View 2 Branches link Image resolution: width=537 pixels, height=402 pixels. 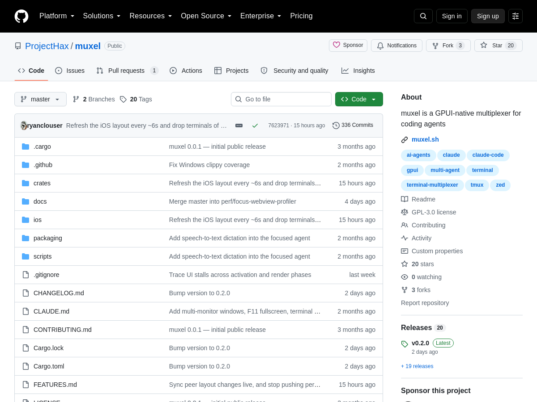[94, 99]
